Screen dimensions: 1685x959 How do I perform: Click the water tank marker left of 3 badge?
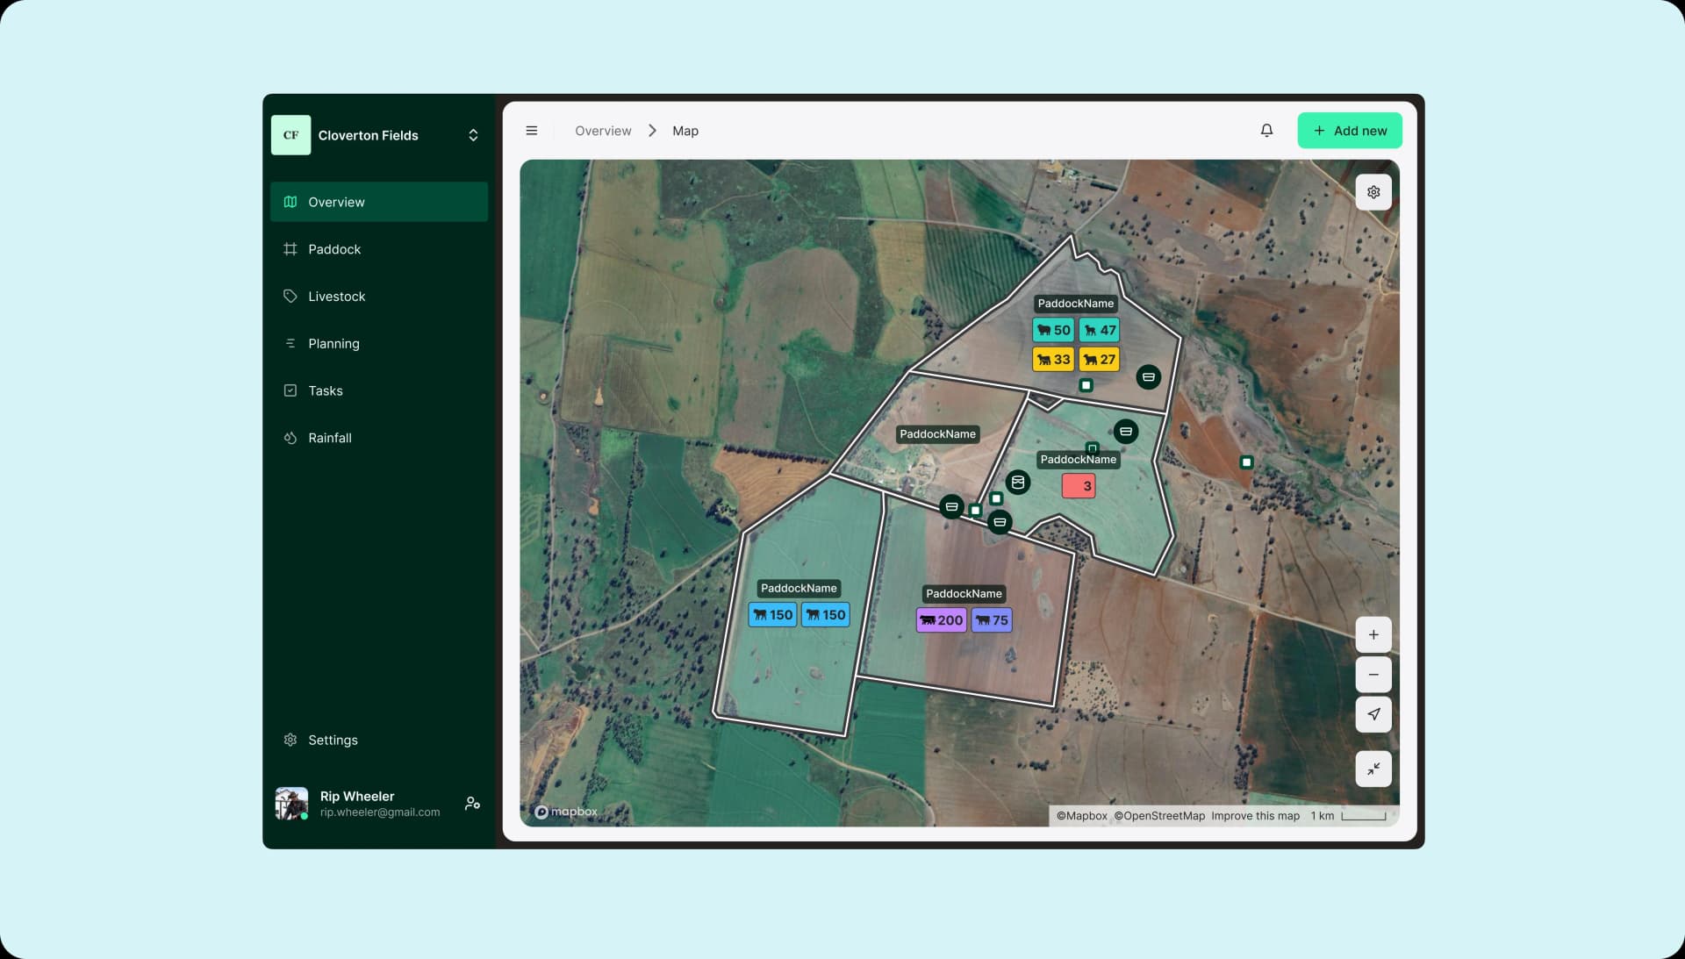coord(1017,483)
